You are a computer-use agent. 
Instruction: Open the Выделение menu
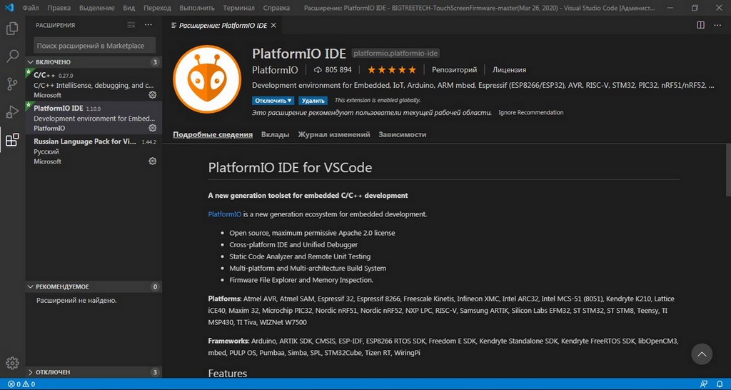(97, 8)
